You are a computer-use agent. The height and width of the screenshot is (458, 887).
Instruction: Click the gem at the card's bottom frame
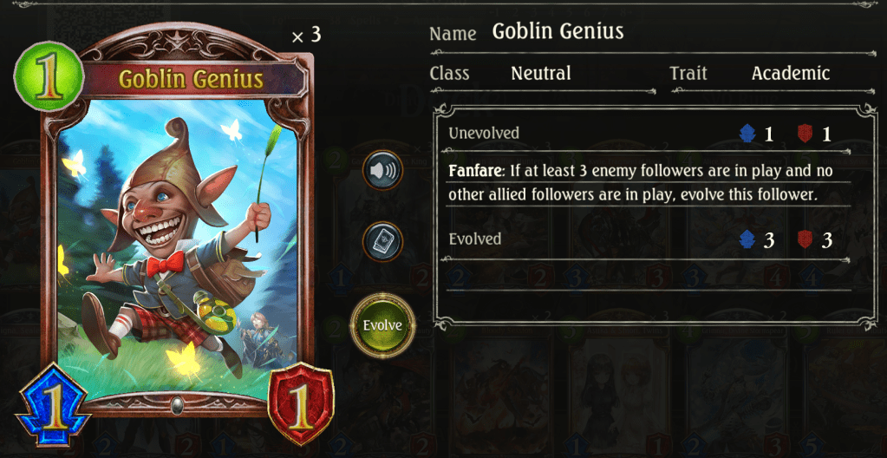click(178, 404)
